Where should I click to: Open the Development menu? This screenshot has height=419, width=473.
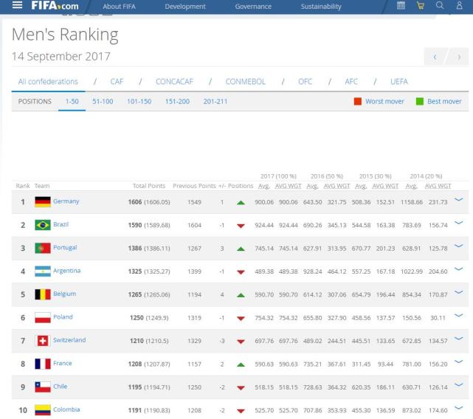pos(185,7)
